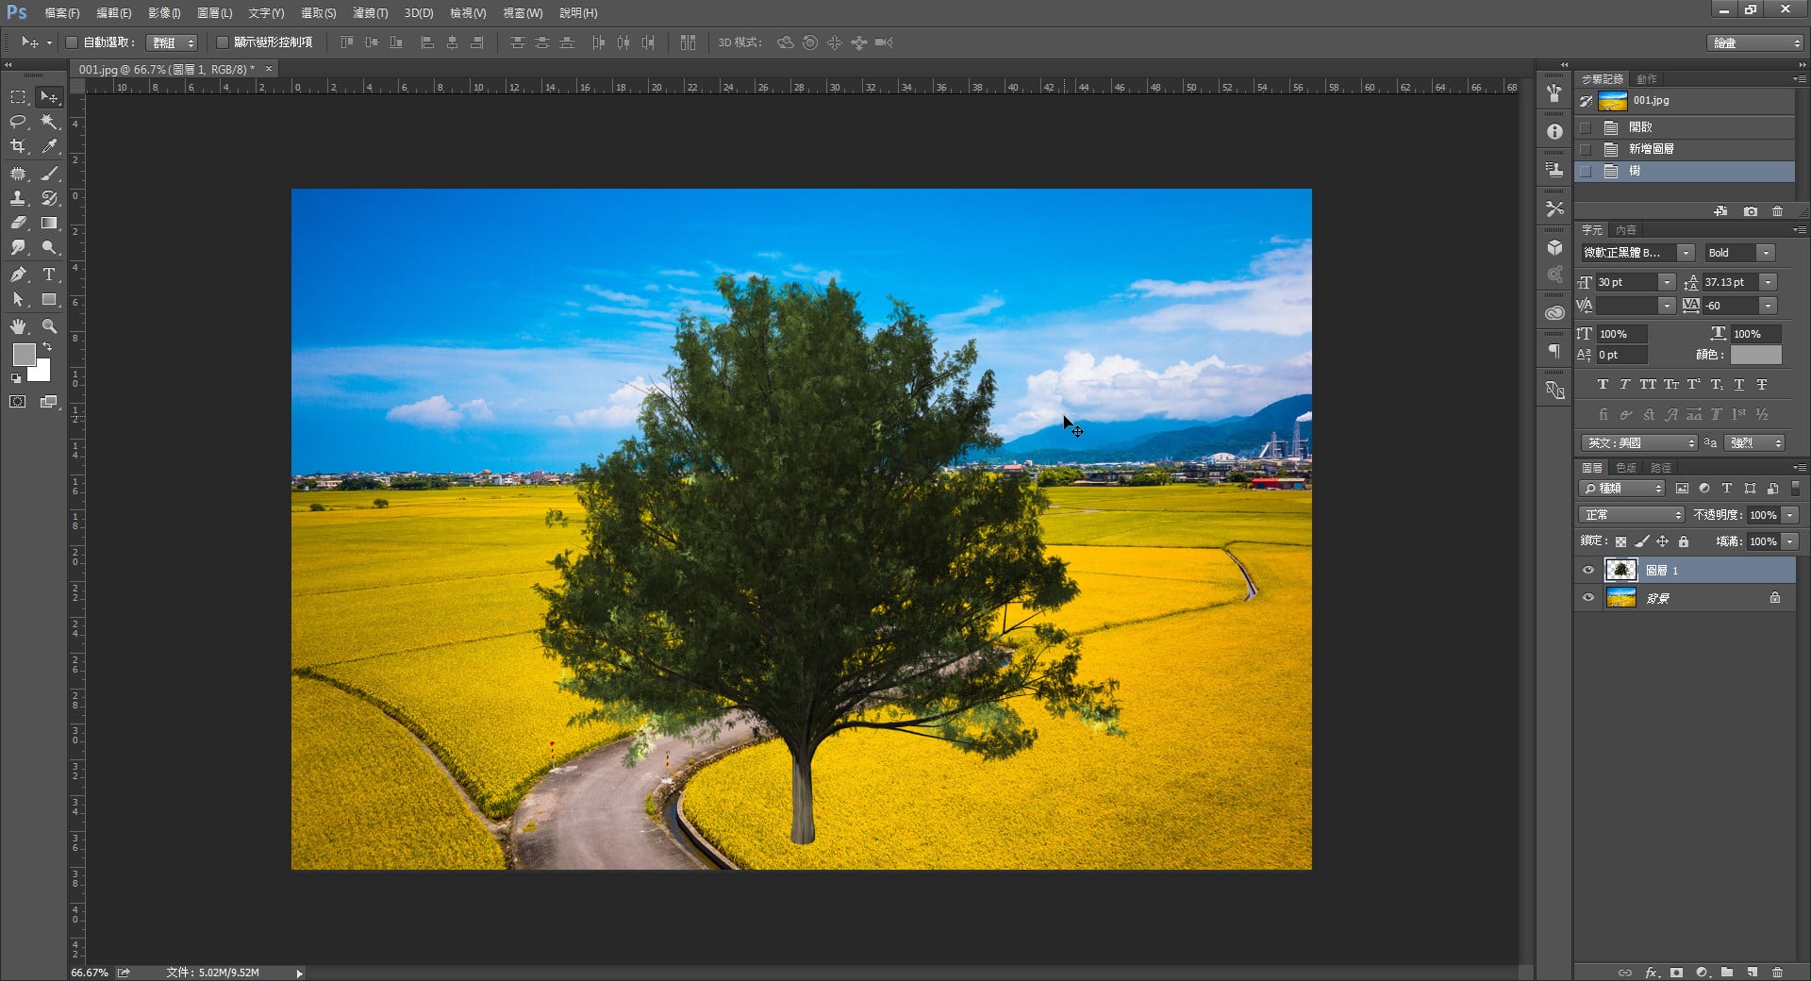Select the 新增圖層 history state

point(1651,149)
